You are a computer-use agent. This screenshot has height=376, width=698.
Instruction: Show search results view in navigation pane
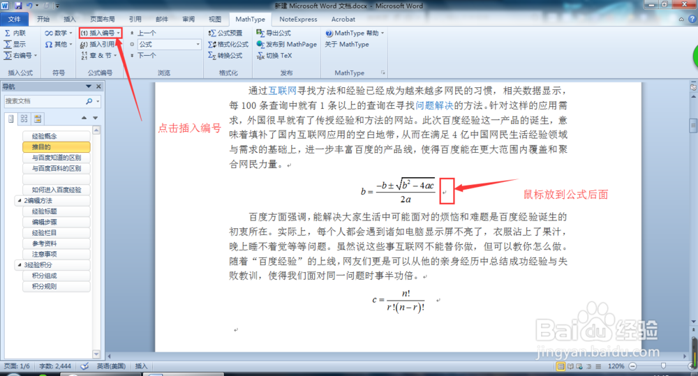pos(38,119)
